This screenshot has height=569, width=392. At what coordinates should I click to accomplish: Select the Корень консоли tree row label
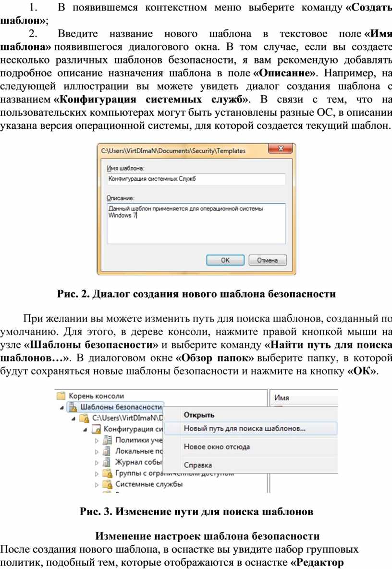(97, 396)
